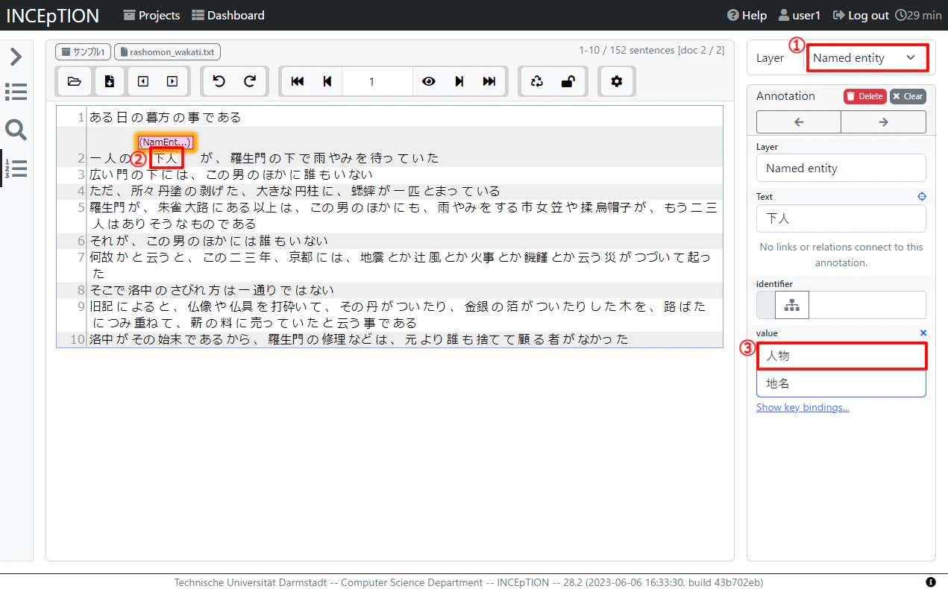Open the Layer dropdown showing Named entity
Image resolution: width=948 pixels, height=589 pixels.
[867, 57]
